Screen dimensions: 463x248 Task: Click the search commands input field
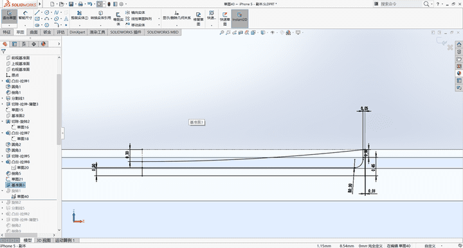pyautogui.click(x=401, y=4)
